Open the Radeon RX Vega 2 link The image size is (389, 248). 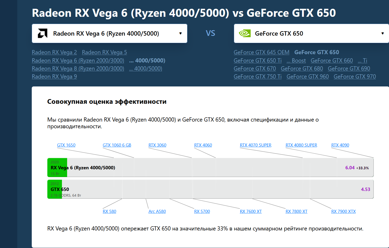54,52
